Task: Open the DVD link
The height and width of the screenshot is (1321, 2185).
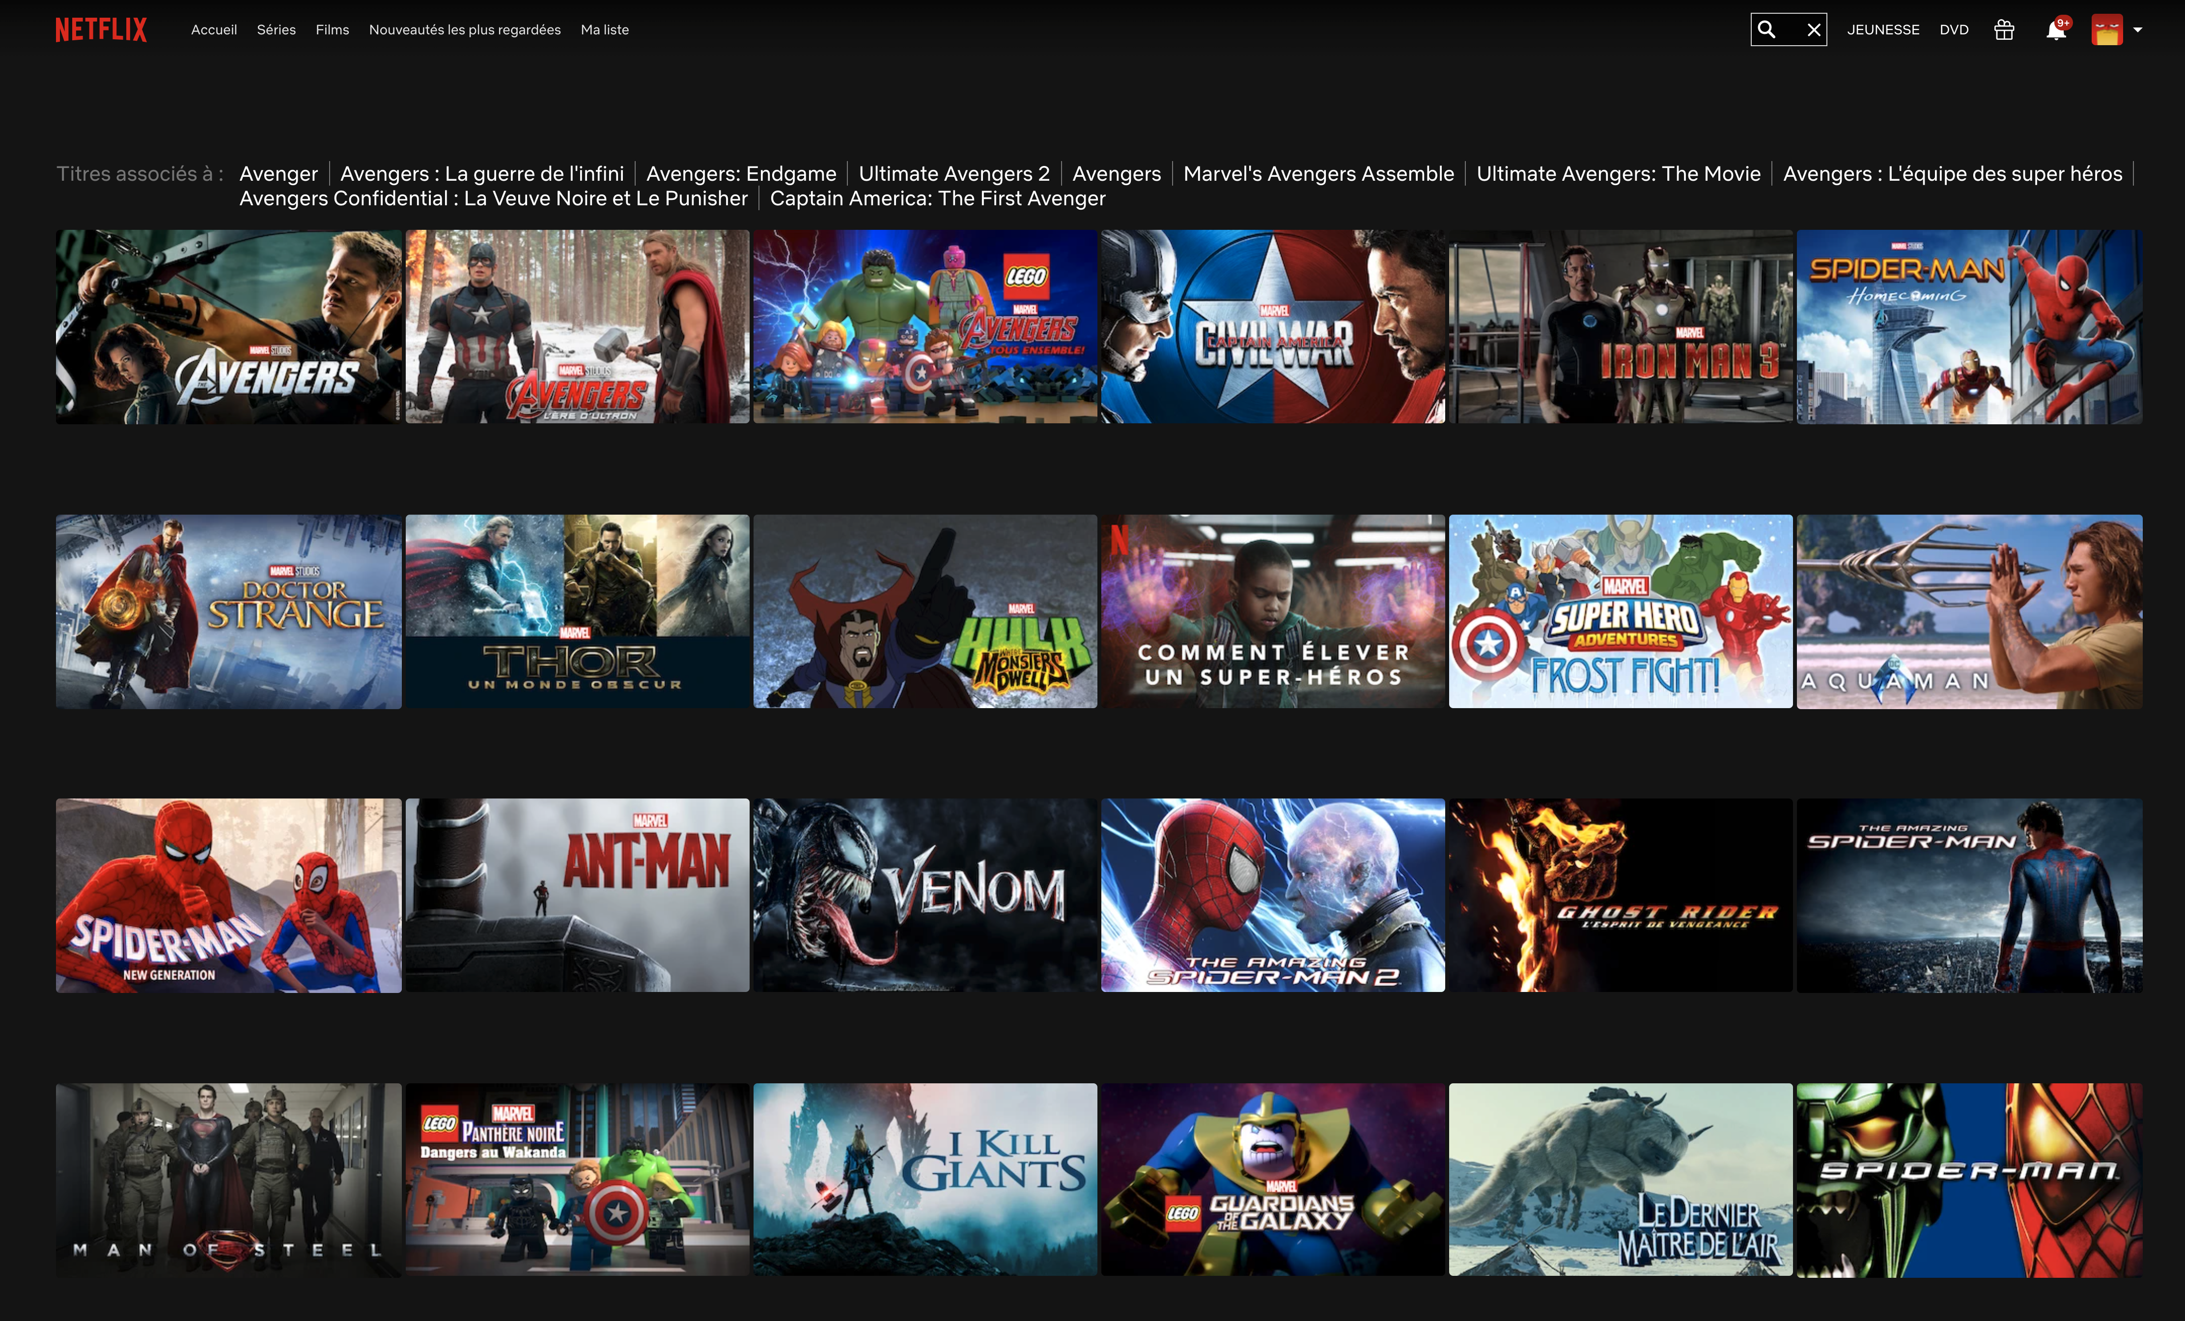Action: pos(1954,29)
